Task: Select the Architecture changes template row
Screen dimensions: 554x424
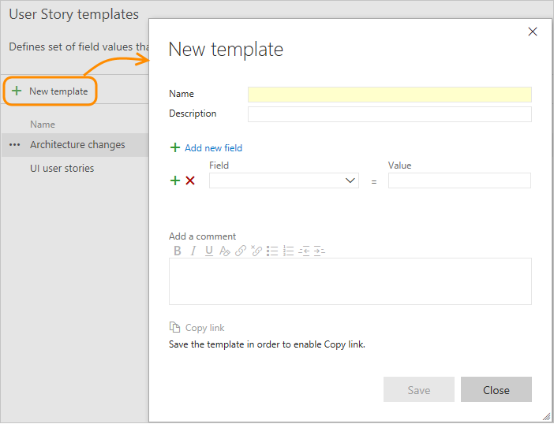Action: pyautogui.click(x=75, y=145)
